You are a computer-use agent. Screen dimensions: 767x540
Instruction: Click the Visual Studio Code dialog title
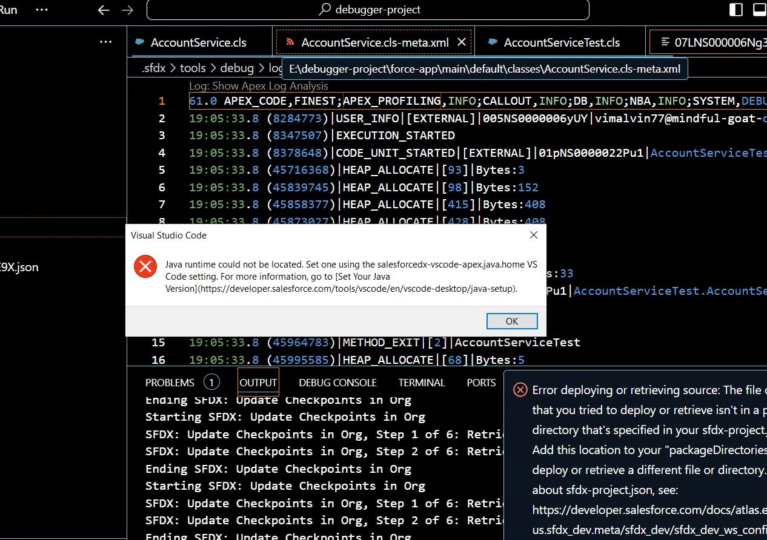(168, 235)
